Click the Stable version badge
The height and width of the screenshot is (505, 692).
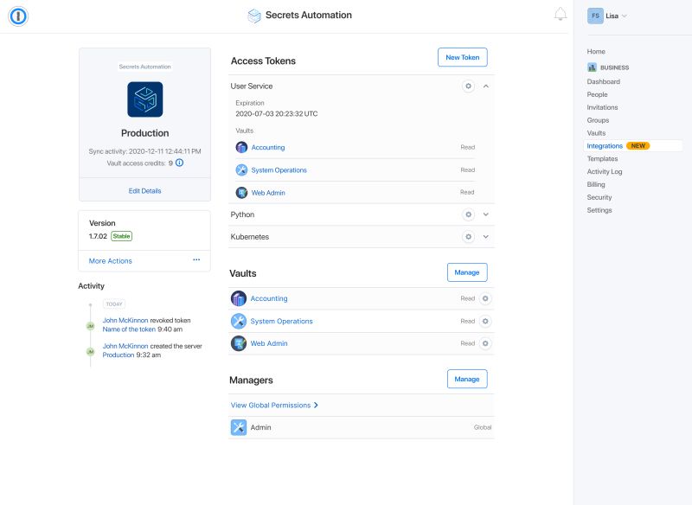pyautogui.click(x=121, y=236)
